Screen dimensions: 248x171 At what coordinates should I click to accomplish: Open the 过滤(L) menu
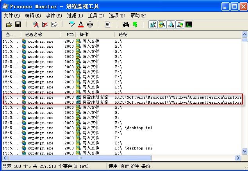click(x=75, y=16)
